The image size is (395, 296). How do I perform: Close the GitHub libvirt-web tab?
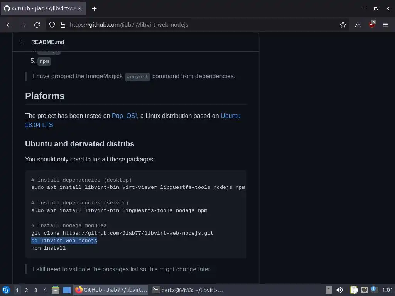pos(80,8)
